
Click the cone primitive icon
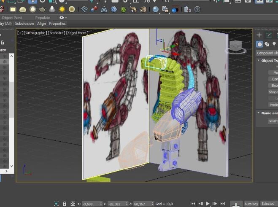[52, 9]
